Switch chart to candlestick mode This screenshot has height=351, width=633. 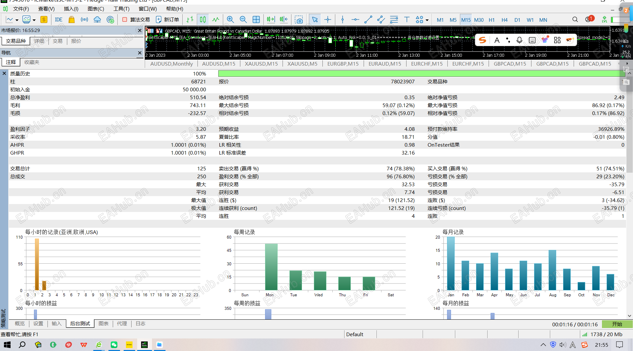203,20
